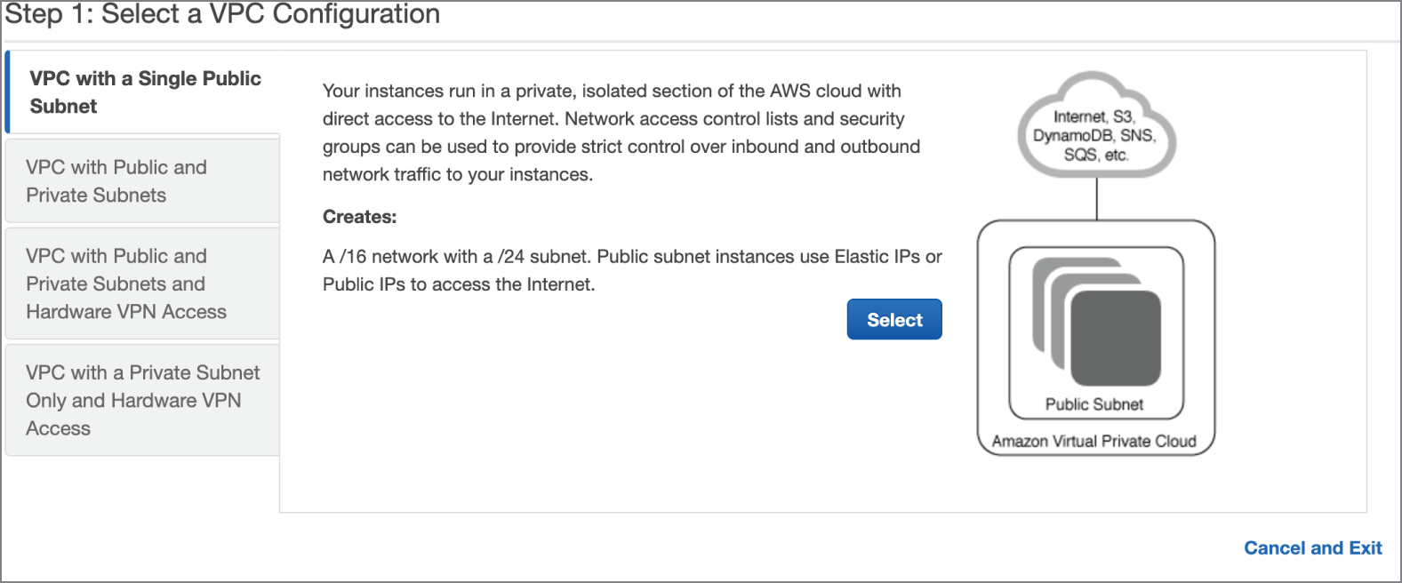1402x583 pixels.
Task: Open the VPC with Public and Private Subnets tab
Action: (x=143, y=180)
